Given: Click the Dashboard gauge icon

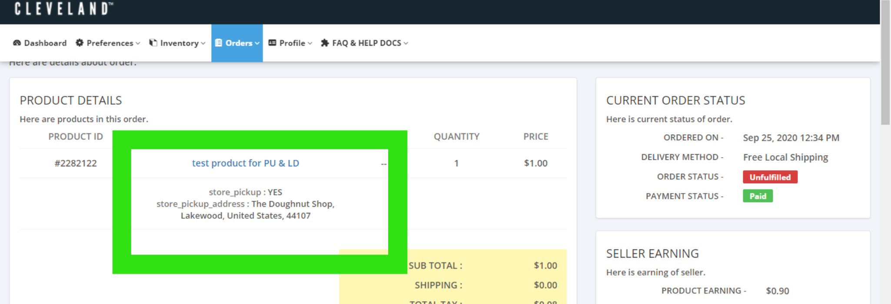Looking at the screenshot, I should [x=17, y=43].
